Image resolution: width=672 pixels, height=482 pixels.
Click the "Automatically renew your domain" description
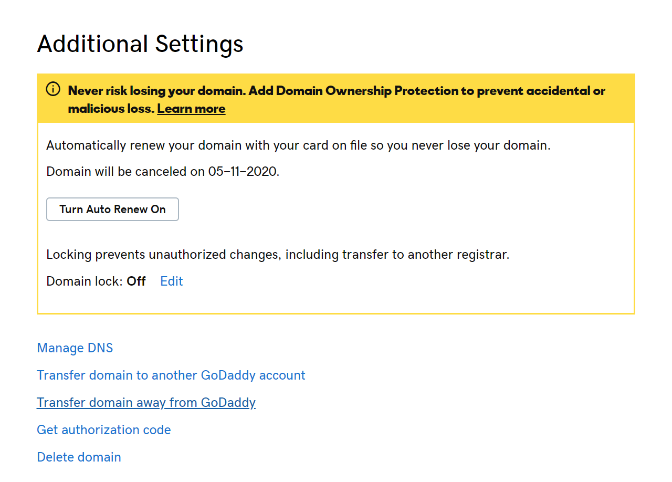click(x=298, y=145)
